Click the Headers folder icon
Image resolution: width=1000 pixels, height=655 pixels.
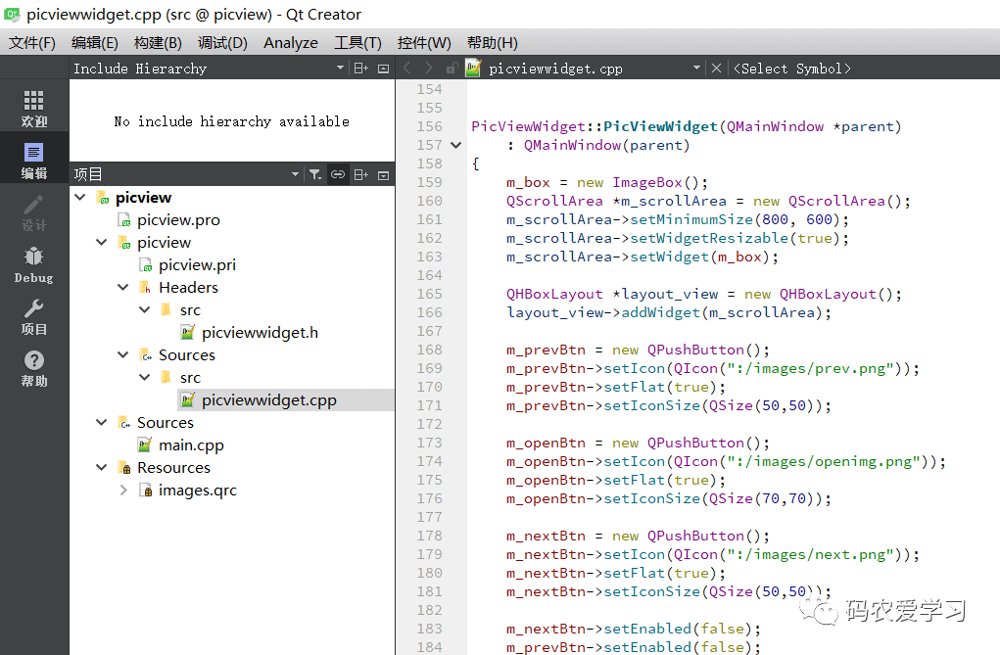[145, 288]
